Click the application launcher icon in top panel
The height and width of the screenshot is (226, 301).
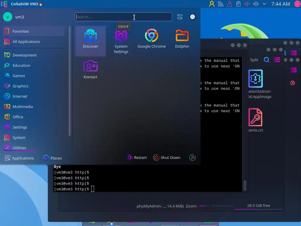pos(4,4)
